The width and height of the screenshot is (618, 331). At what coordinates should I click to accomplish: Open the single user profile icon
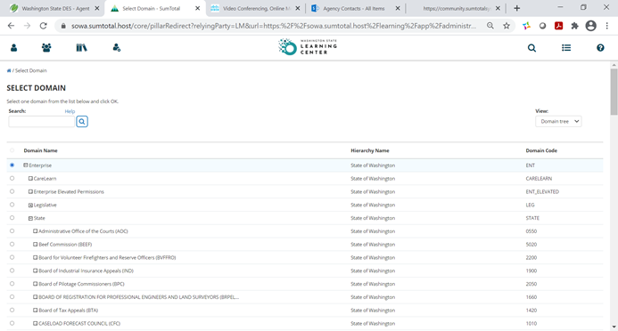click(13, 48)
